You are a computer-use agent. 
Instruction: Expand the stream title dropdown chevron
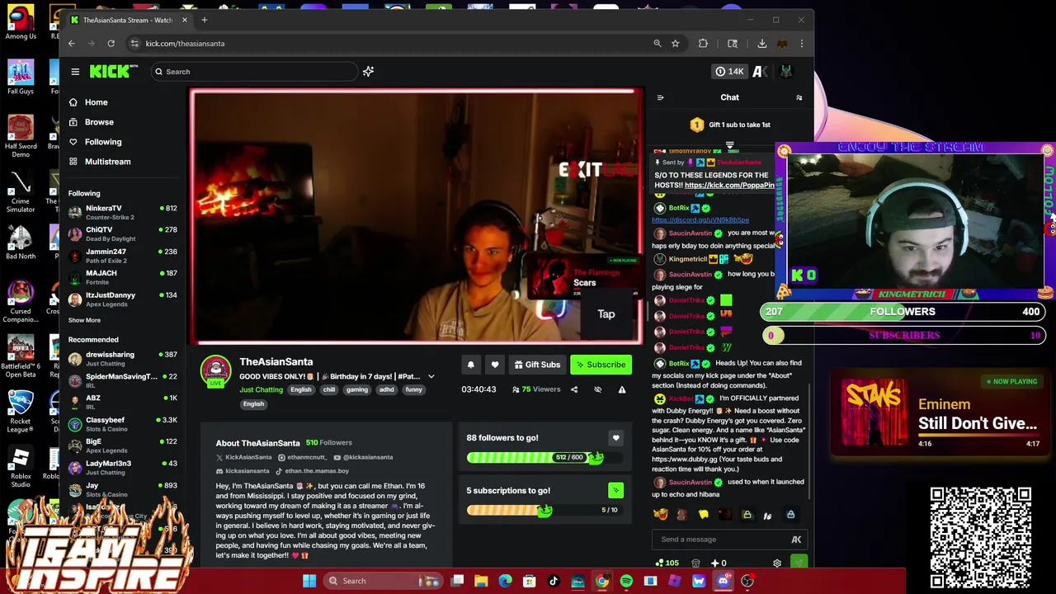(x=431, y=377)
